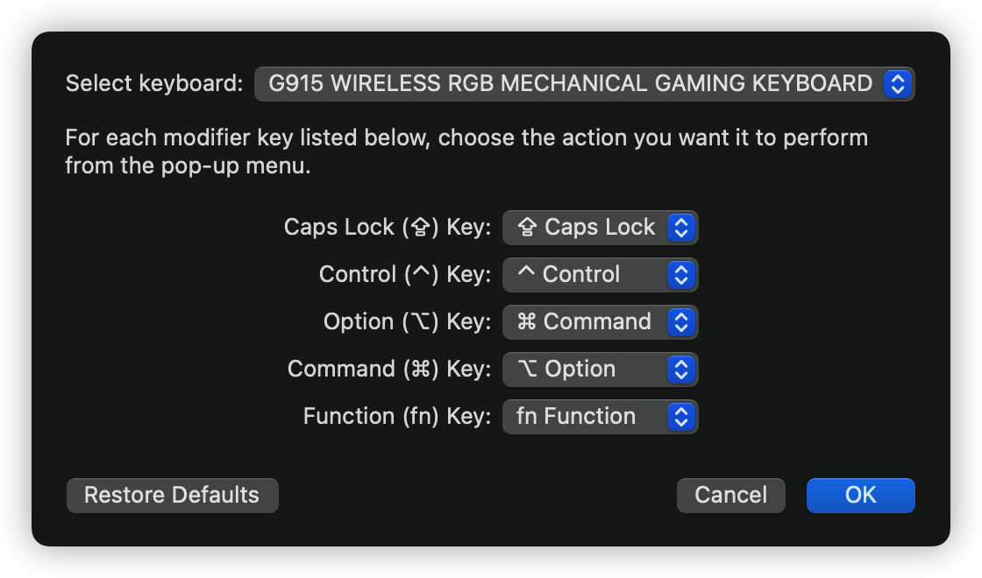Open the Command Key popup set to Option
Viewport: 982px width, 578px height.
(586, 370)
